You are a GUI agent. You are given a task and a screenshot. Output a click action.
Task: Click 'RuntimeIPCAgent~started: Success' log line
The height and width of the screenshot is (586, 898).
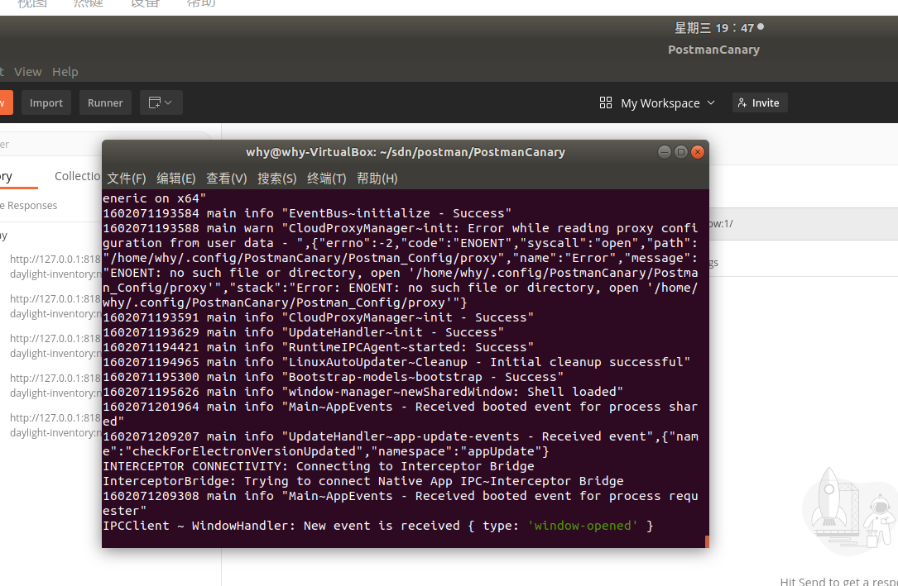[x=319, y=347]
